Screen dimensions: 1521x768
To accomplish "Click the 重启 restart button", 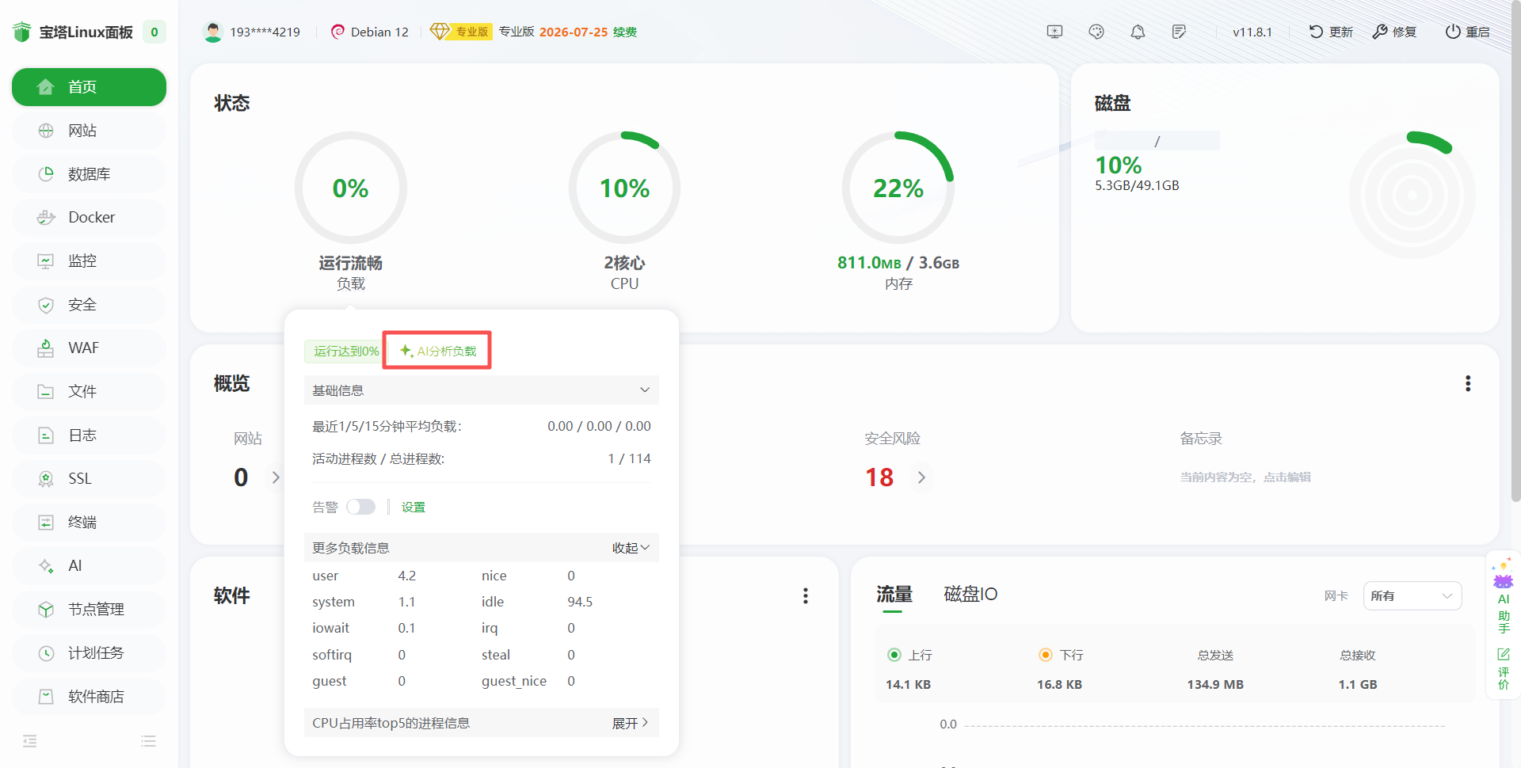I will coord(1468,32).
